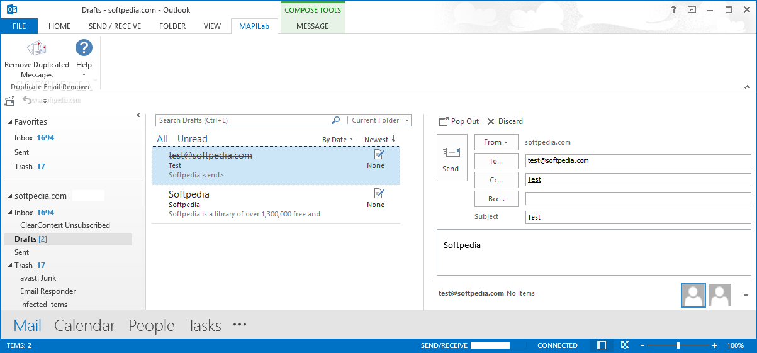Screen dimensions: 757x353
Task: Collapse the Favorites section
Action: point(9,122)
